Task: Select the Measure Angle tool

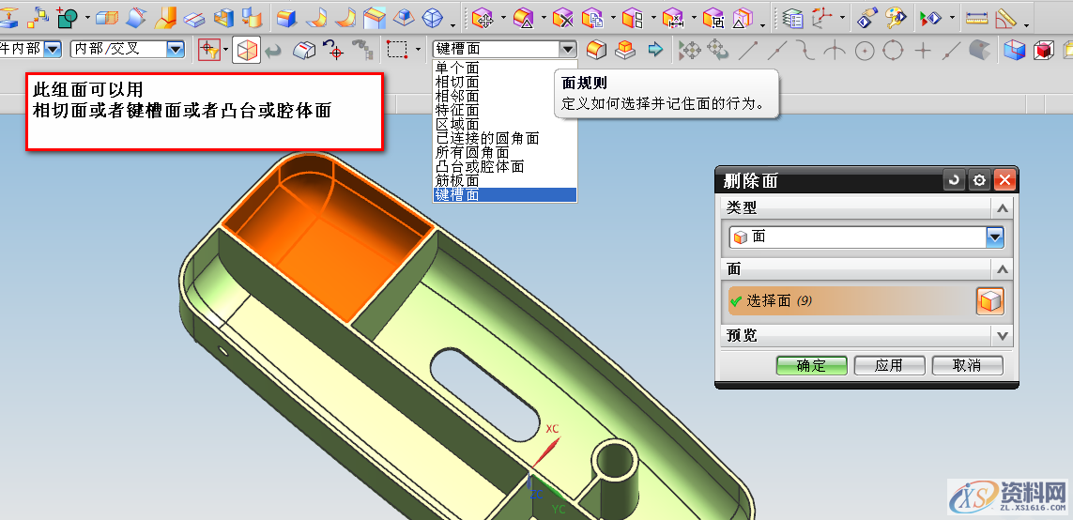Action: pos(1006,17)
